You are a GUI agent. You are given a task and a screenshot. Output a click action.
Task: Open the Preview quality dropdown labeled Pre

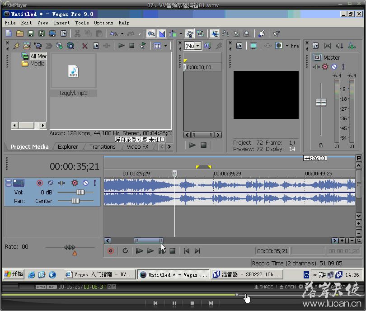click(x=295, y=46)
